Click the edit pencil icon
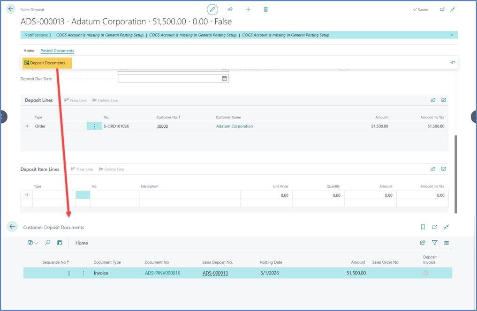This screenshot has width=477, height=311. click(x=212, y=9)
